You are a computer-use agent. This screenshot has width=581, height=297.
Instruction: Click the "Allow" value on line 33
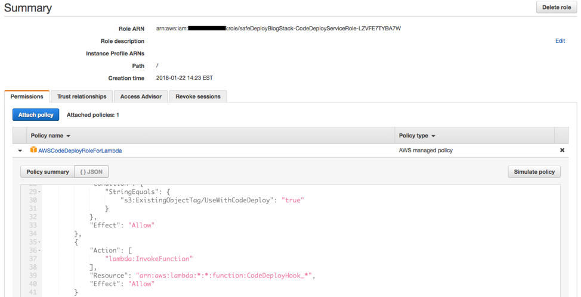click(x=140, y=225)
